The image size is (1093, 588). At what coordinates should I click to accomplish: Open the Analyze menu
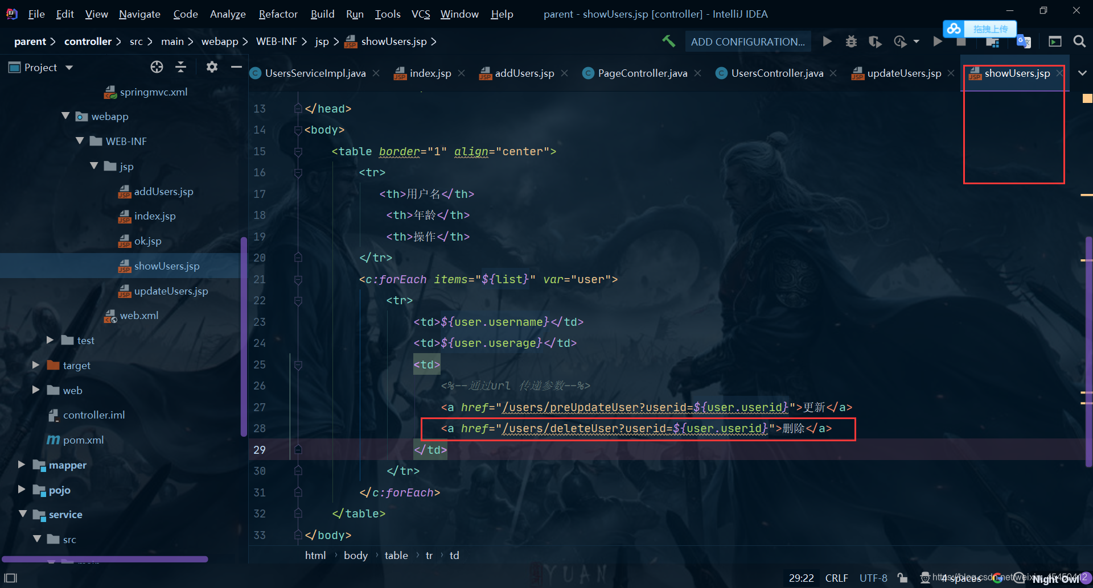tap(228, 14)
